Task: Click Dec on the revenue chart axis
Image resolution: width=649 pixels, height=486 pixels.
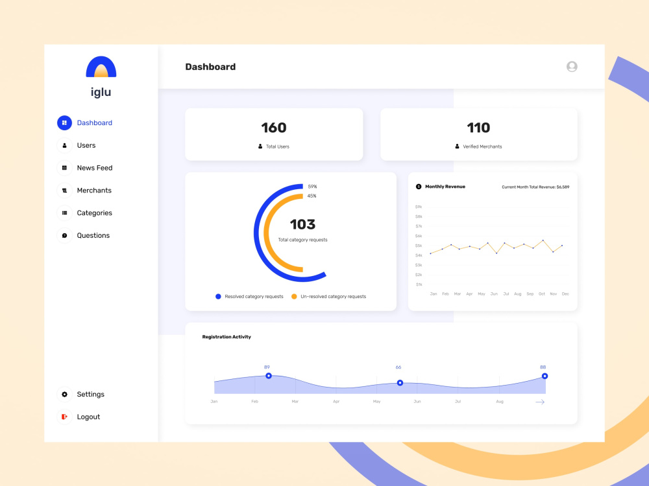Action: [565, 294]
